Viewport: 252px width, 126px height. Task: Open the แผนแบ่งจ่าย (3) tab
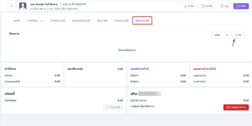(x=81, y=21)
